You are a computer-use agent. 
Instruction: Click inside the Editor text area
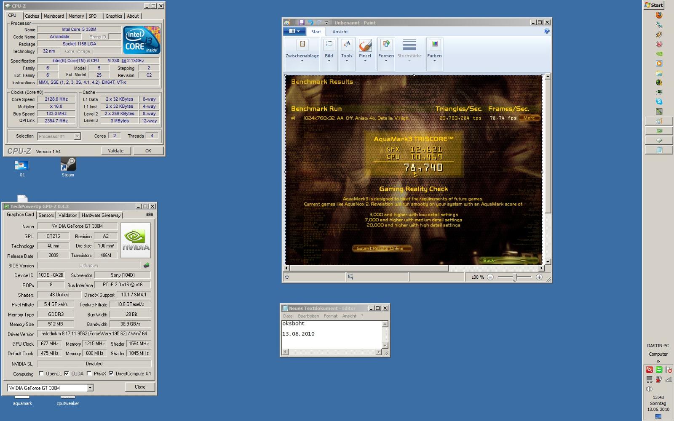332,335
